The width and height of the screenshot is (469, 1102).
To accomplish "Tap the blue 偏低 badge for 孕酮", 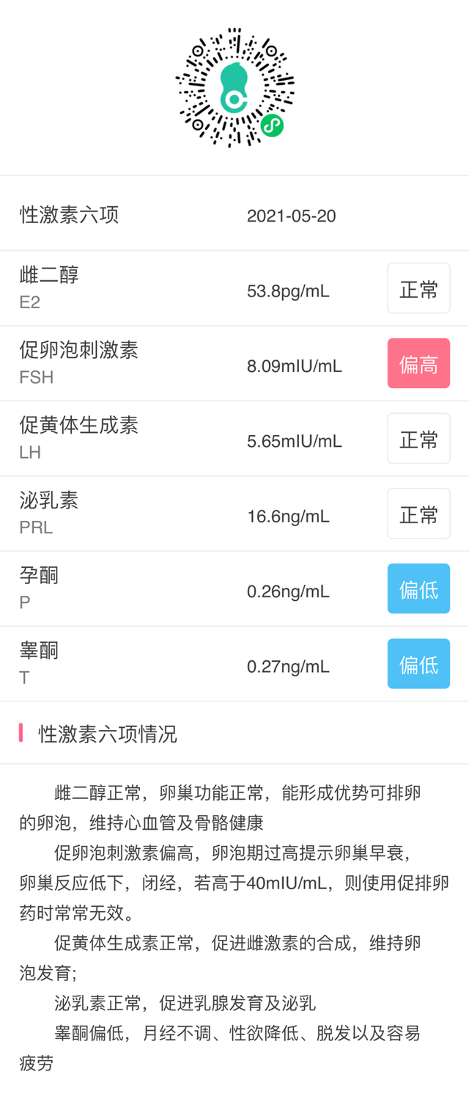I will pyautogui.click(x=418, y=589).
